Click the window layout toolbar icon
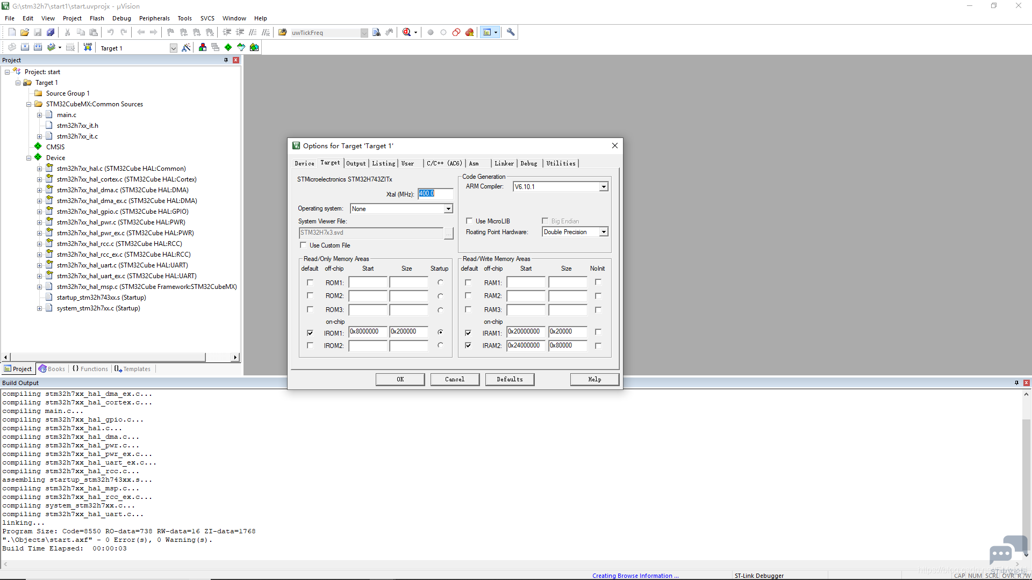This screenshot has height=580, width=1032. [487, 32]
